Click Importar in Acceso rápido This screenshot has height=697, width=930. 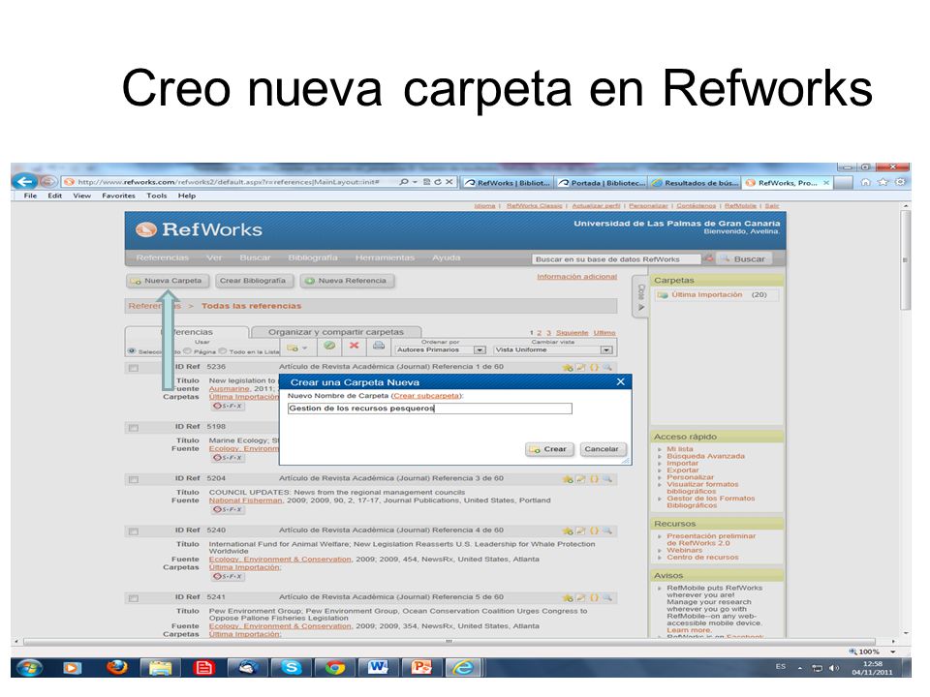point(682,463)
